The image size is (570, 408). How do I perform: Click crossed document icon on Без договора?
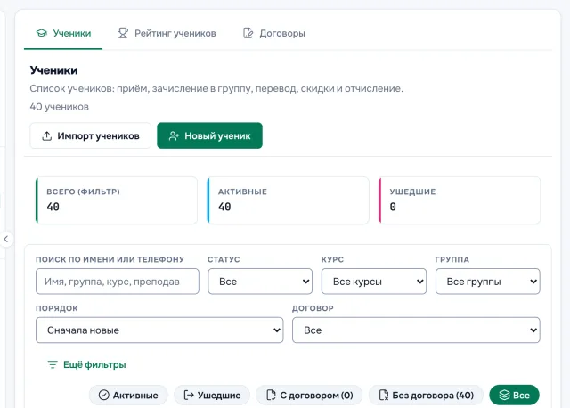coord(384,396)
